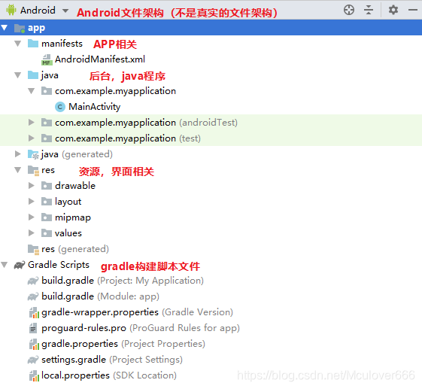Open the settings gear icon

(x=393, y=10)
